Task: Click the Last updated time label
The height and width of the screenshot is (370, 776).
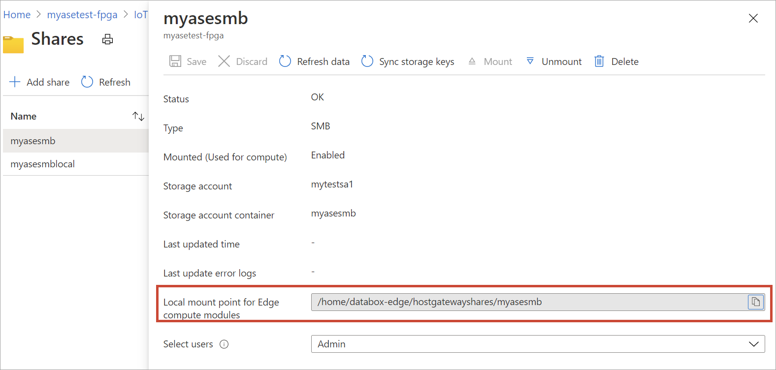Action: pyautogui.click(x=201, y=244)
